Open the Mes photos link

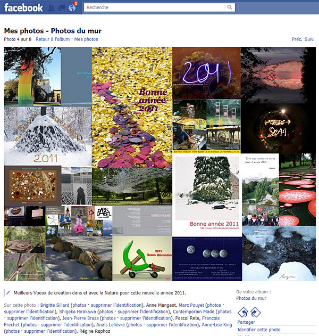coord(86,39)
